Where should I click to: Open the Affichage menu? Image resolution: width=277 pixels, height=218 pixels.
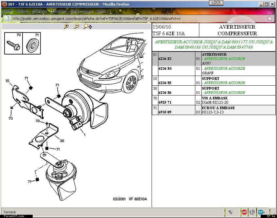click(39, 11)
